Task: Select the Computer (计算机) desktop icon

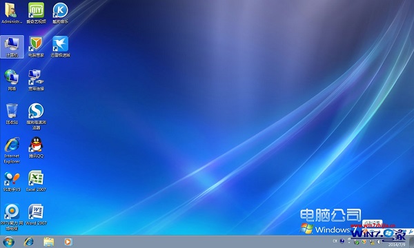Action: point(12,47)
